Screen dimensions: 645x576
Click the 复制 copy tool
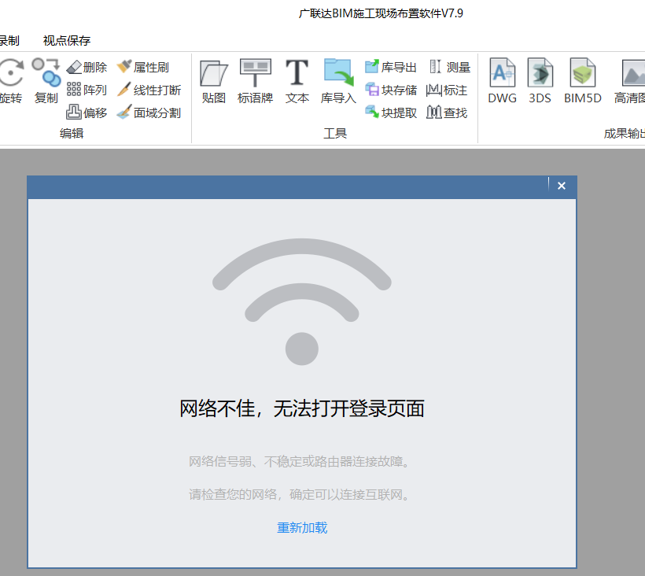(46, 81)
